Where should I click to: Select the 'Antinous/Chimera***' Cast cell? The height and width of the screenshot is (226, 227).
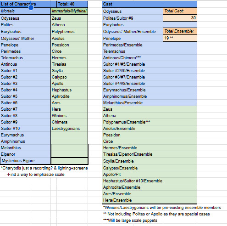tap(149, 58)
